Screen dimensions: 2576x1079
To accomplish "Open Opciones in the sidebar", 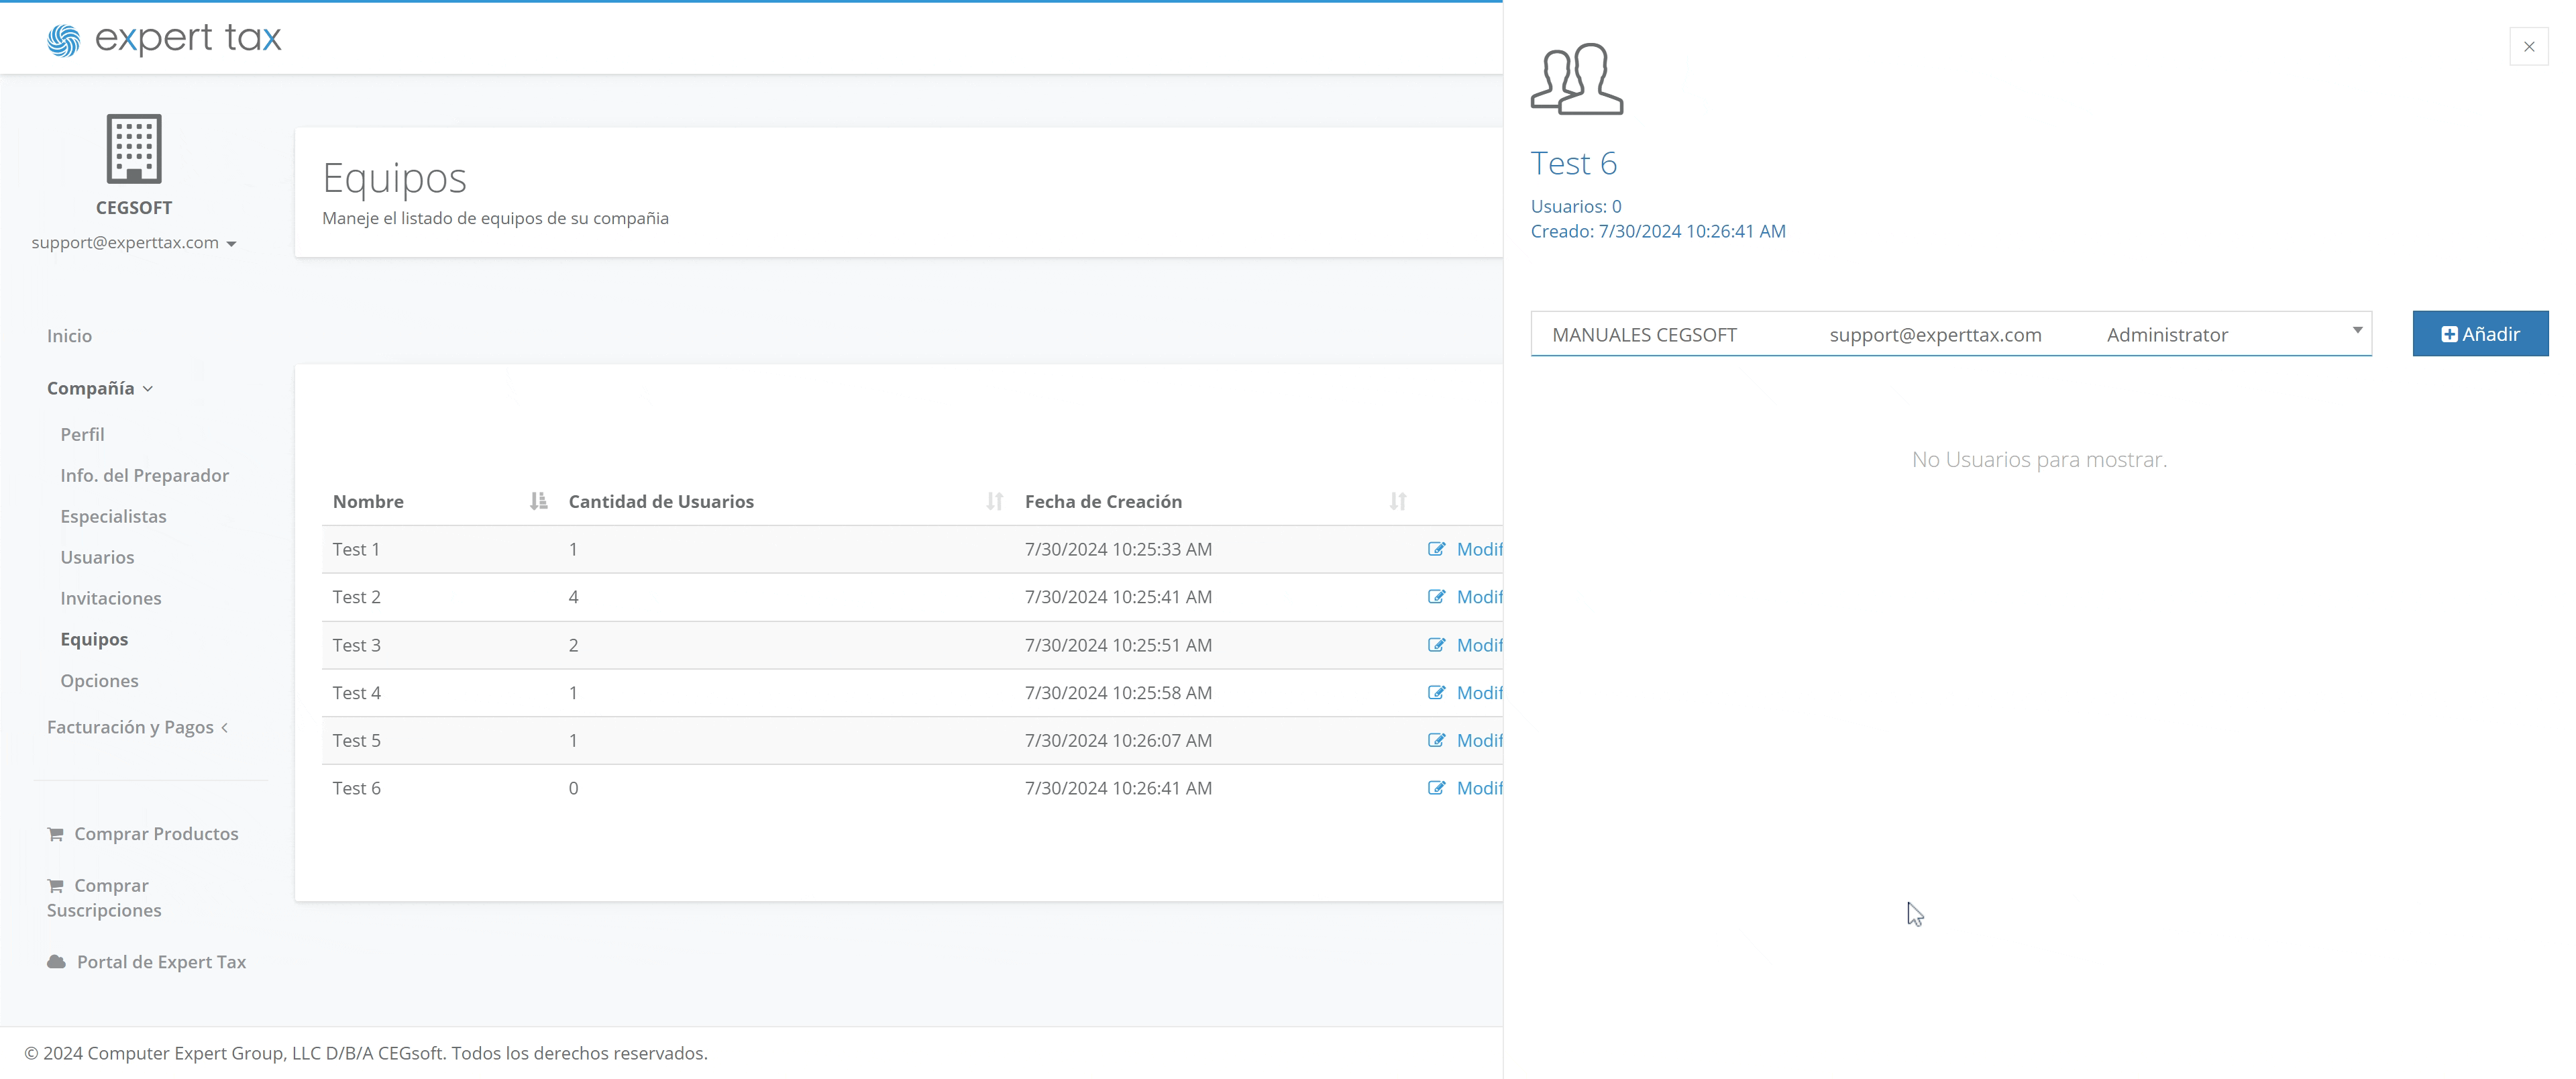I will point(99,680).
